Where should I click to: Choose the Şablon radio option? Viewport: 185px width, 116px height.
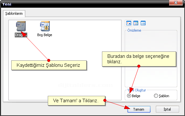pyautogui.click(x=156, y=96)
